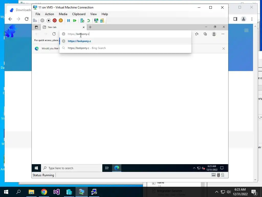
Task: Open the Media menu
Action: (63, 14)
